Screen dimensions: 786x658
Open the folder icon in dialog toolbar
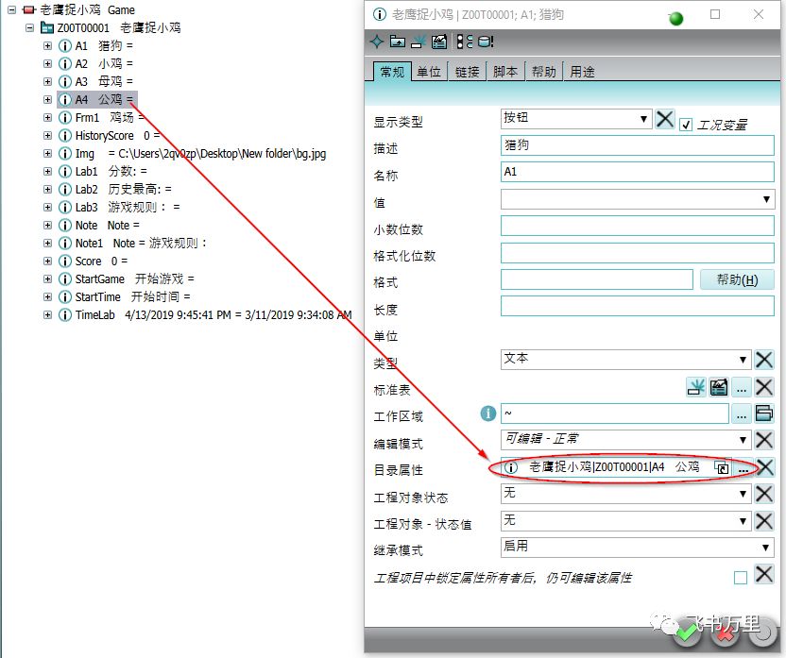coord(397,41)
